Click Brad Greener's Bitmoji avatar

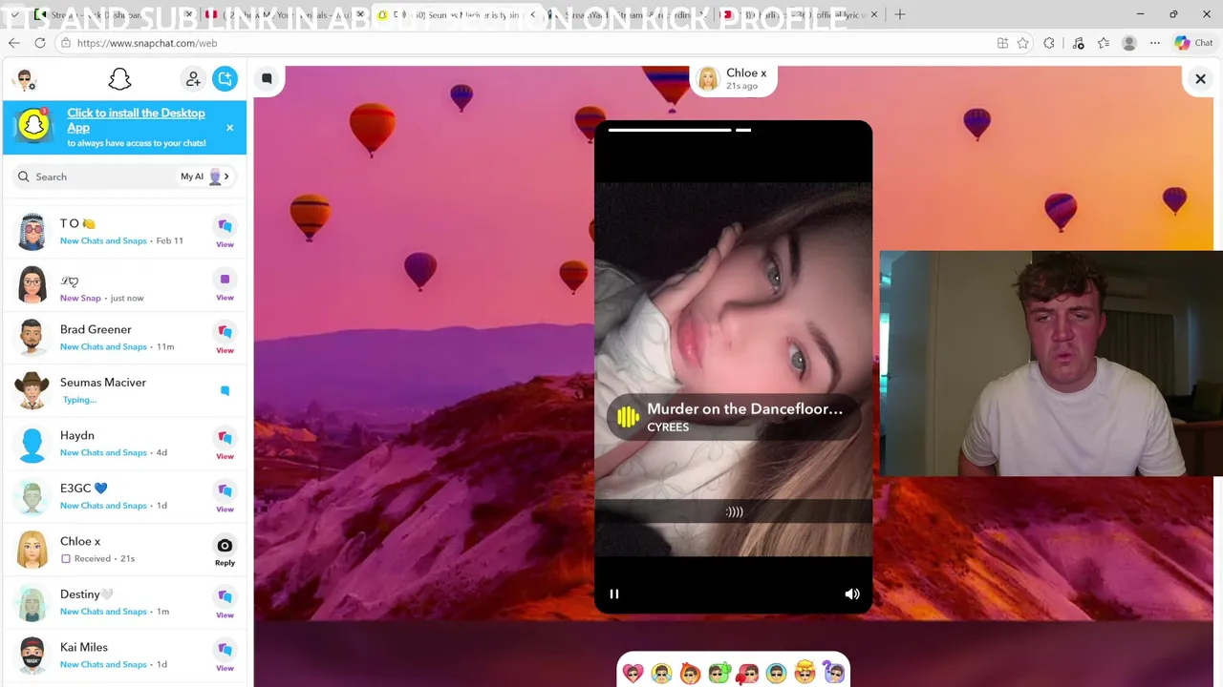[x=32, y=338]
